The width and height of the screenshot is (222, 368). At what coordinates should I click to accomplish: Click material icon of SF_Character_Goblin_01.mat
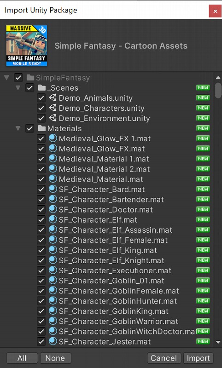point(53,280)
